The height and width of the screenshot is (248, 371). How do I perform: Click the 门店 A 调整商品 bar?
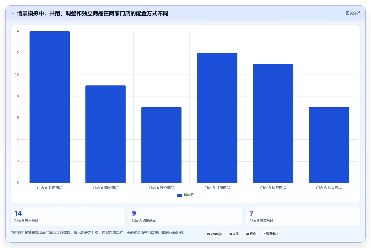pyautogui.click(x=105, y=134)
